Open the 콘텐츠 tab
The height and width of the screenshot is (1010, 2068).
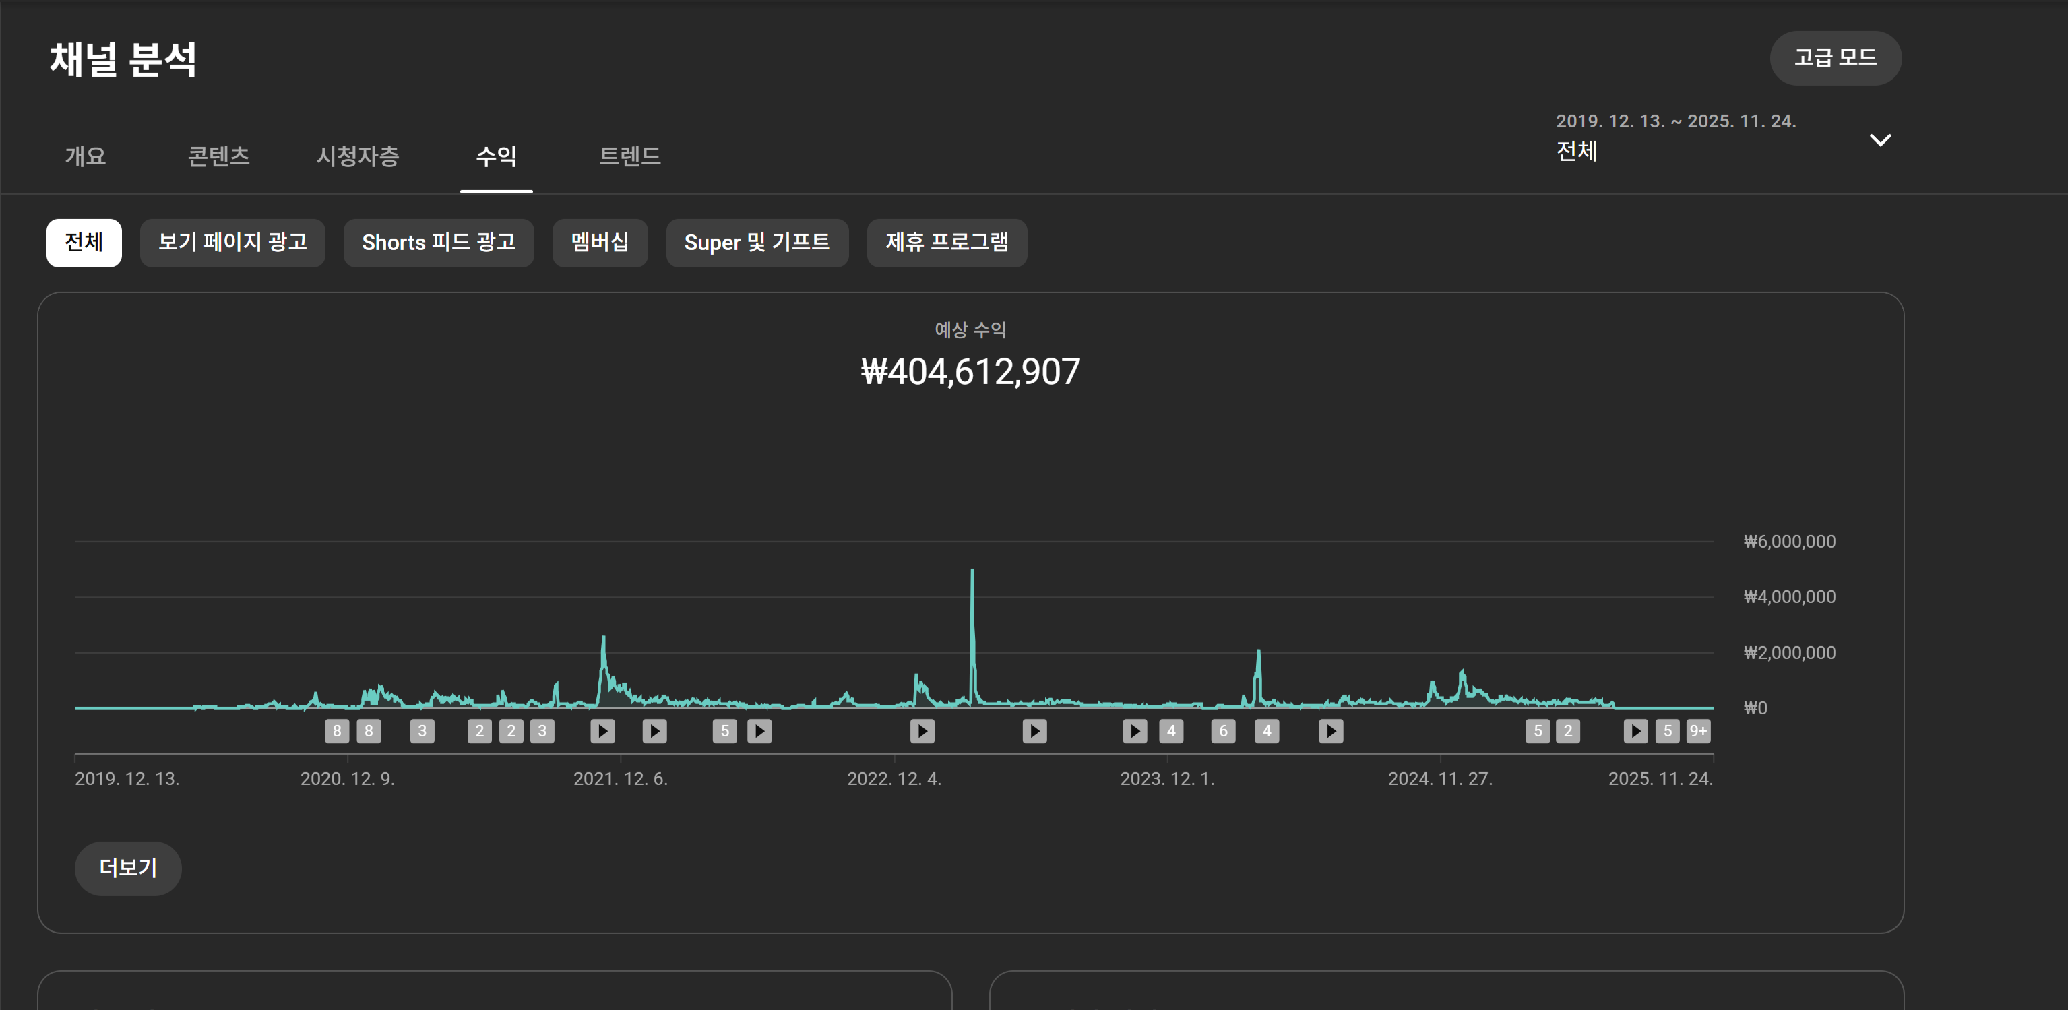coord(218,156)
